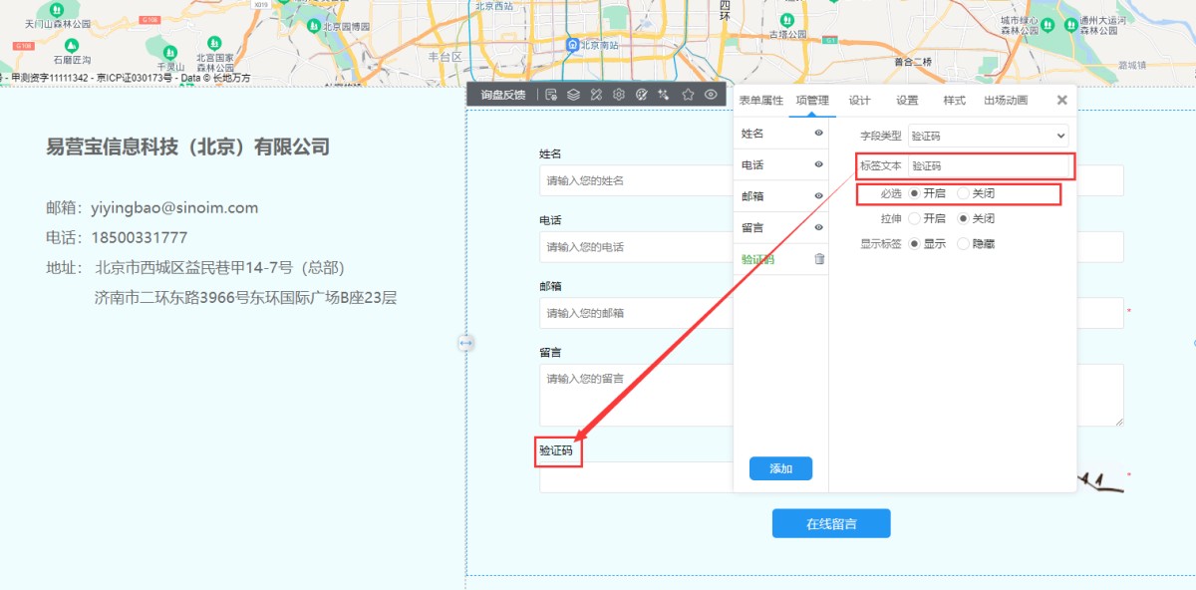Select 隐藏 for 显示标签
This screenshot has width=1196, height=590.
[963, 243]
